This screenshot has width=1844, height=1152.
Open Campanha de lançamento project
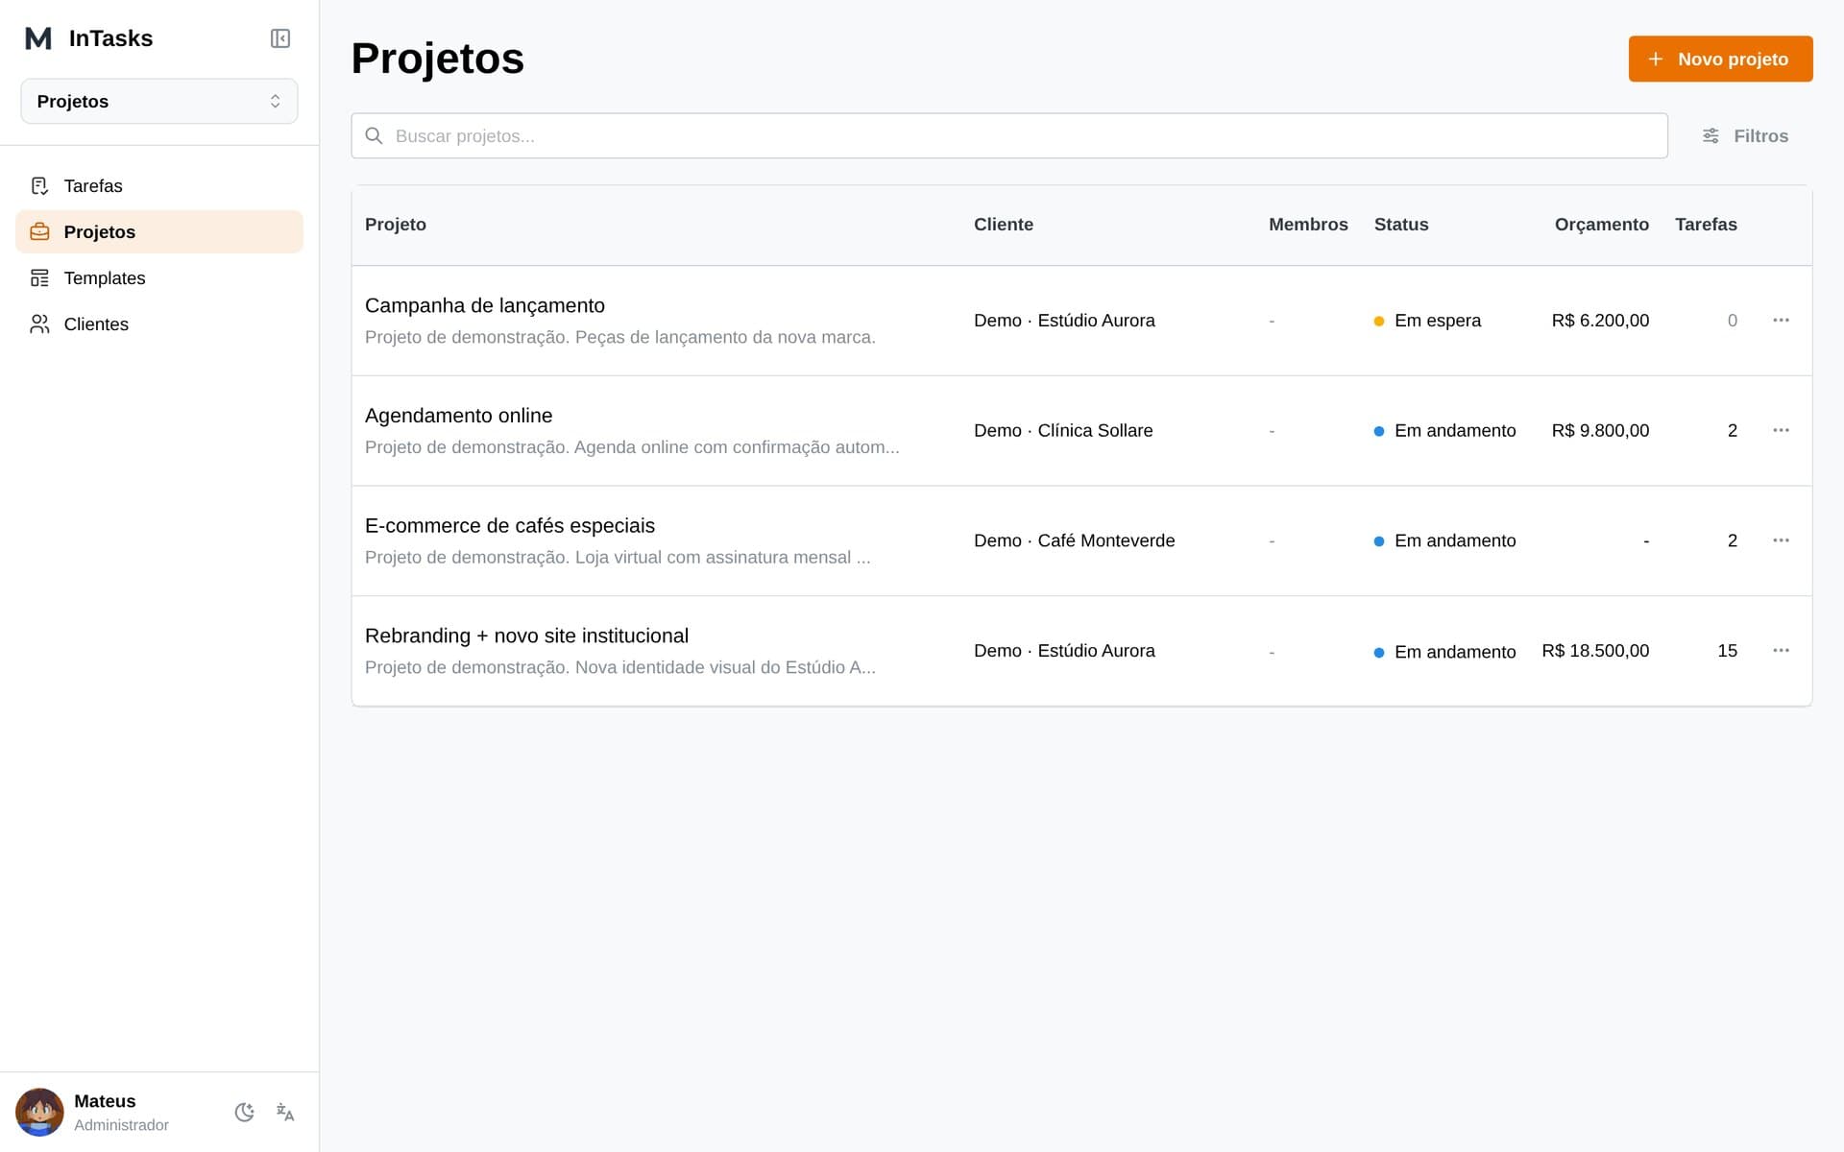click(485, 305)
